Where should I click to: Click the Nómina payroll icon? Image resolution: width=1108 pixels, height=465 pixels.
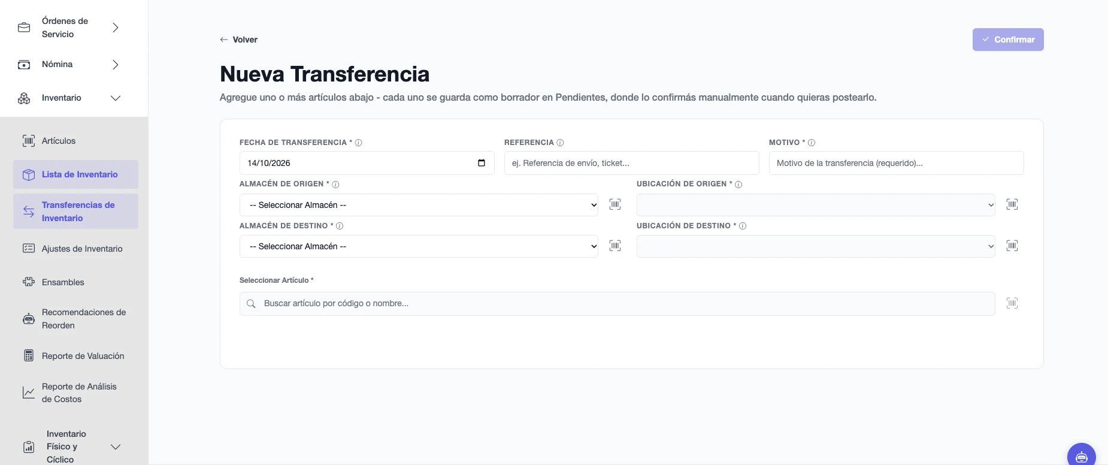pyautogui.click(x=24, y=65)
